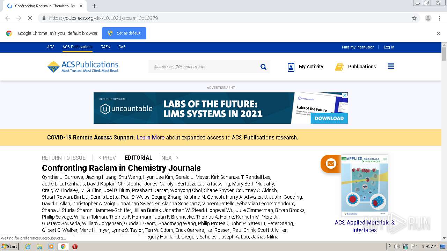This screenshot has height=251, width=447.
Task: Click Find my institution link
Action: (x=358, y=47)
